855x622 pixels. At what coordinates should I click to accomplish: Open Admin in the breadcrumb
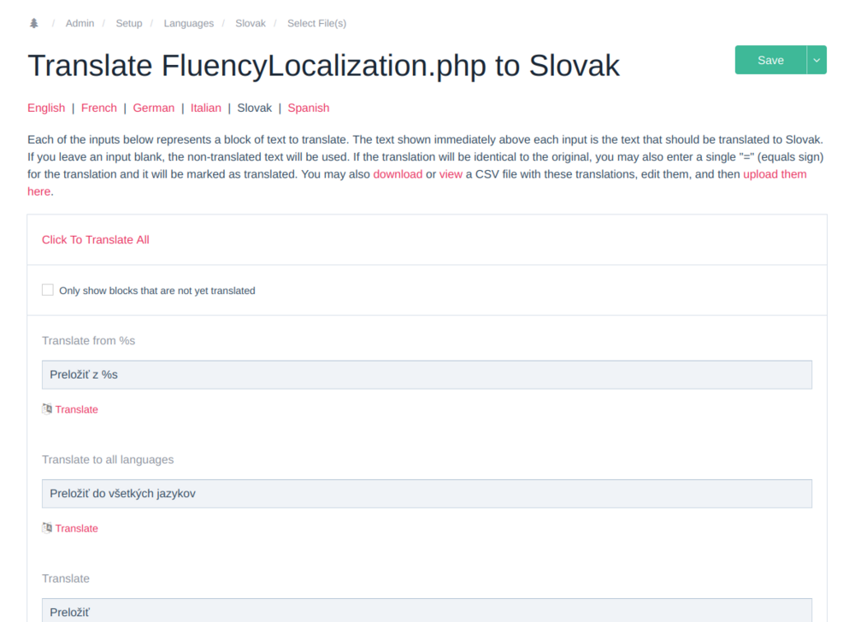tap(80, 23)
